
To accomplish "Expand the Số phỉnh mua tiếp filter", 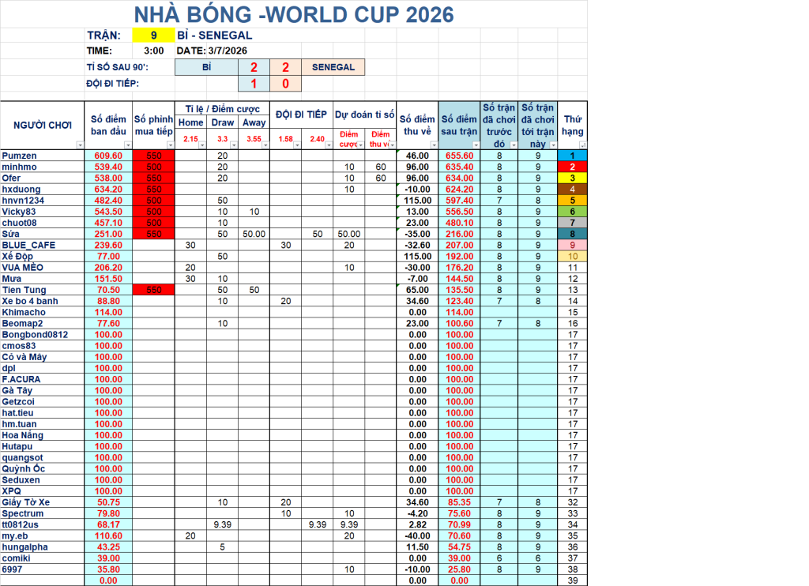I will click(x=171, y=145).
